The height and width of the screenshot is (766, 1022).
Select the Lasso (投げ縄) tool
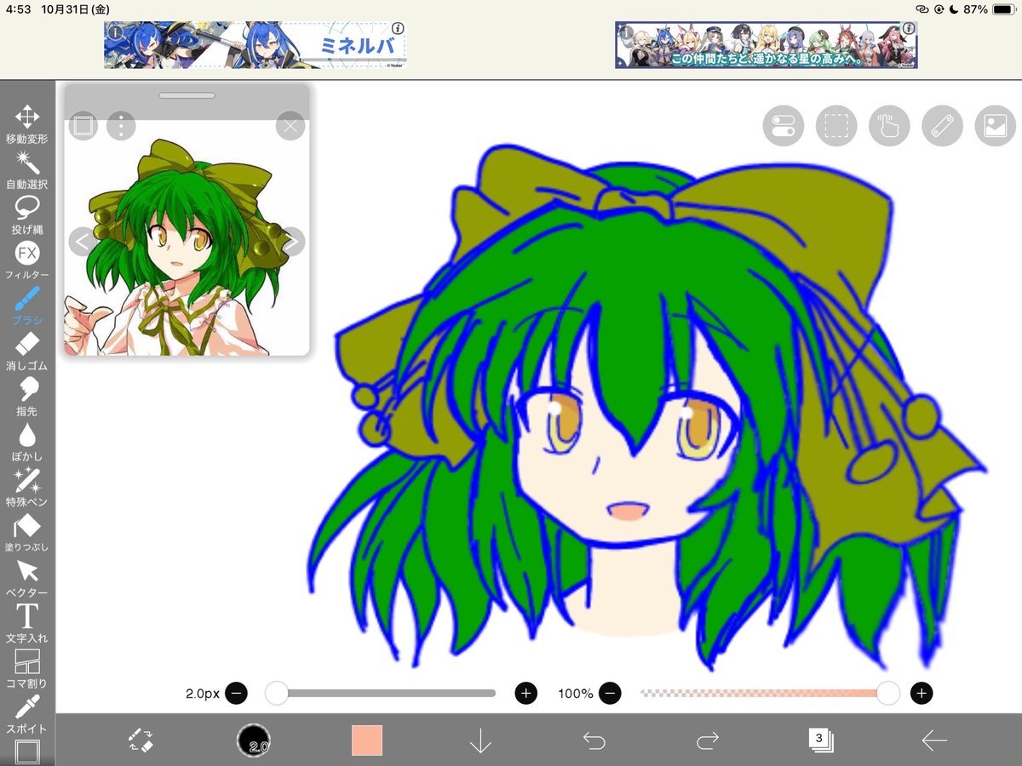[27, 215]
